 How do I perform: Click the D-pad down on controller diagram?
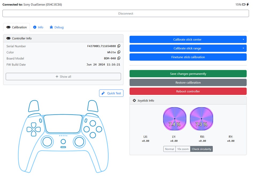click(x=34, y=133)
